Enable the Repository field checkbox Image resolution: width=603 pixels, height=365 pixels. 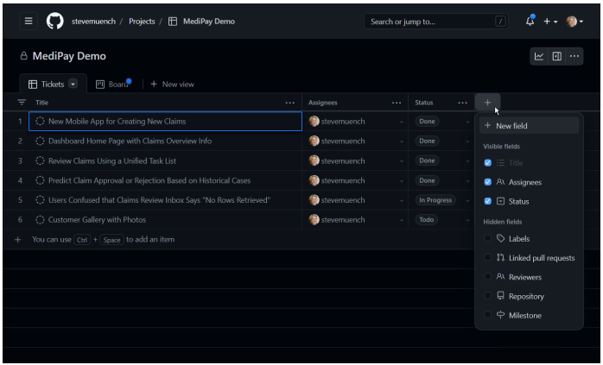[487, 296]
